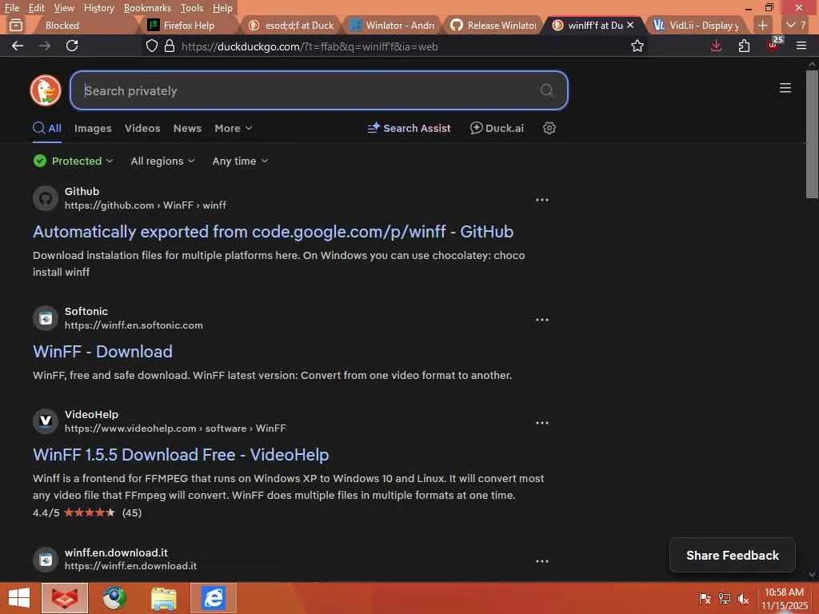Open the three-dot menu for the Softonic result
This screenshot has height=614, width=819.
tap(542, 319)
